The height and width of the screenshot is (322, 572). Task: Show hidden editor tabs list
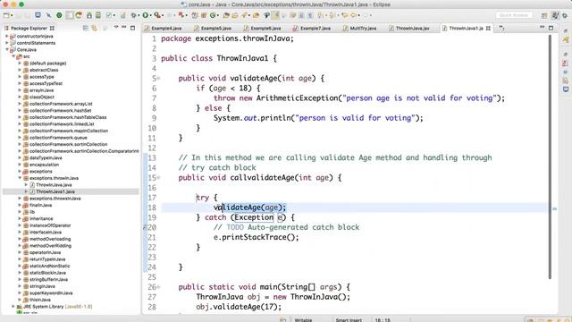coord(501,28)
